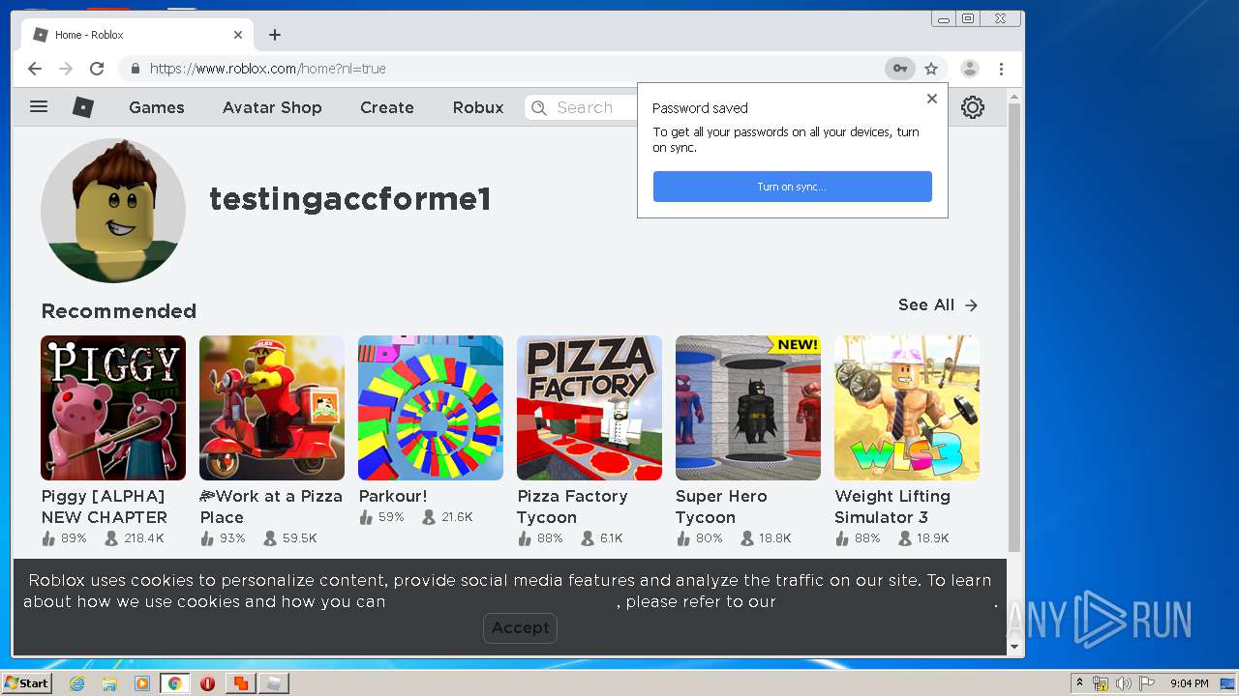Open the Create menu item
The height and width of the screenshot is (696, 1239).
pyautogui.click(x=387, y=107)
